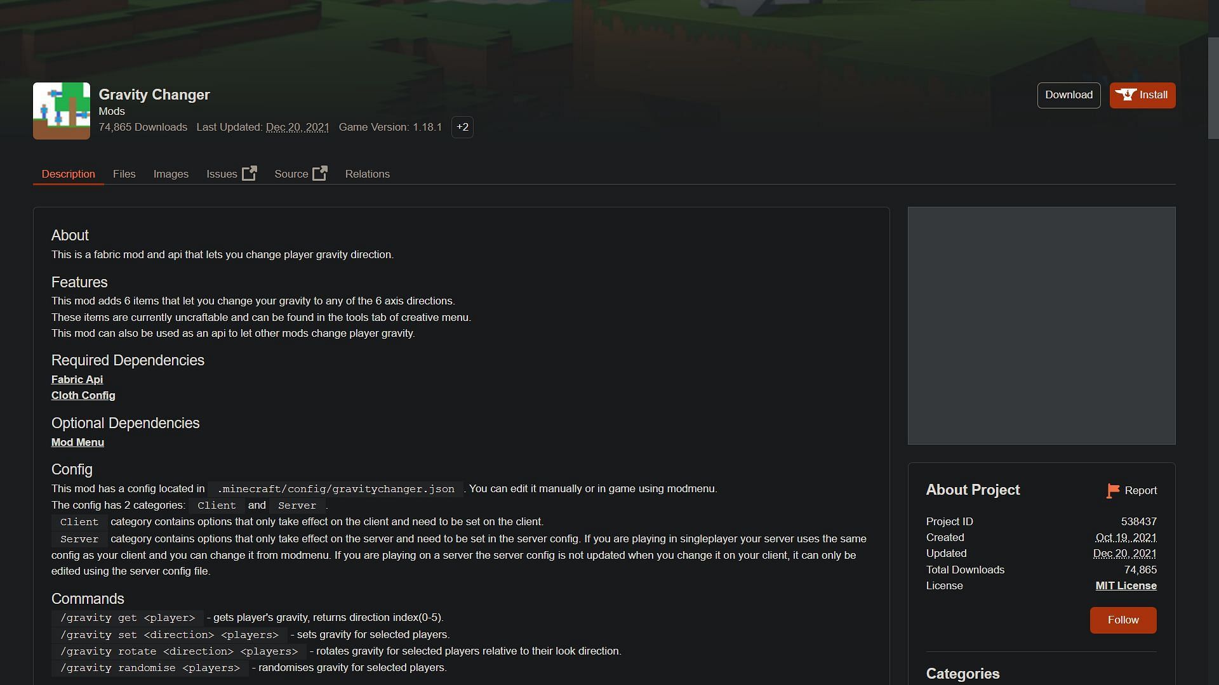Screen dimensions: 1219x685
Task: Expand the +2 game versions indicator
Action: click(x=462, y=127)
